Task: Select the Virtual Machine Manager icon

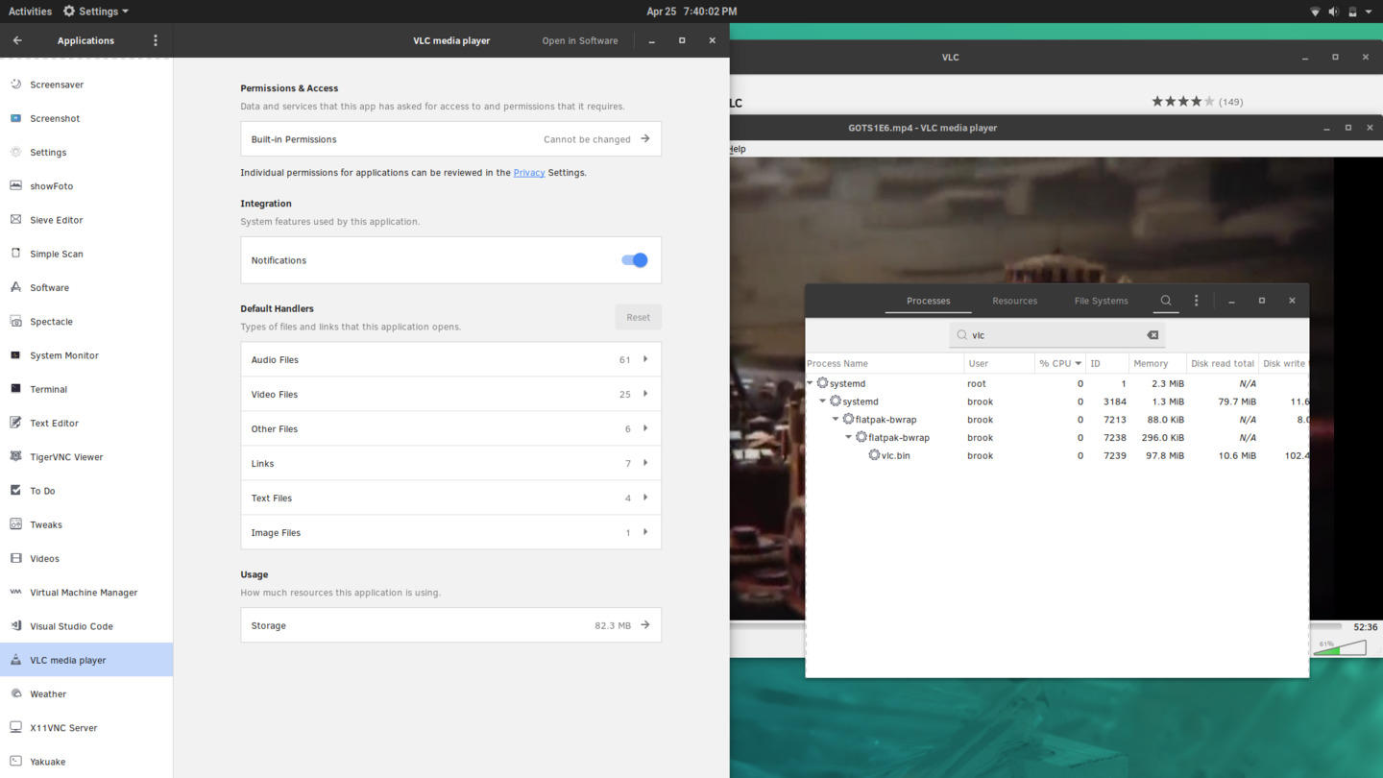Action: click(x=15, y=593)
